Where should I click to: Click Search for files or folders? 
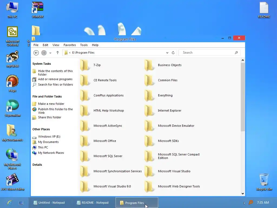(x=55, y=84)
